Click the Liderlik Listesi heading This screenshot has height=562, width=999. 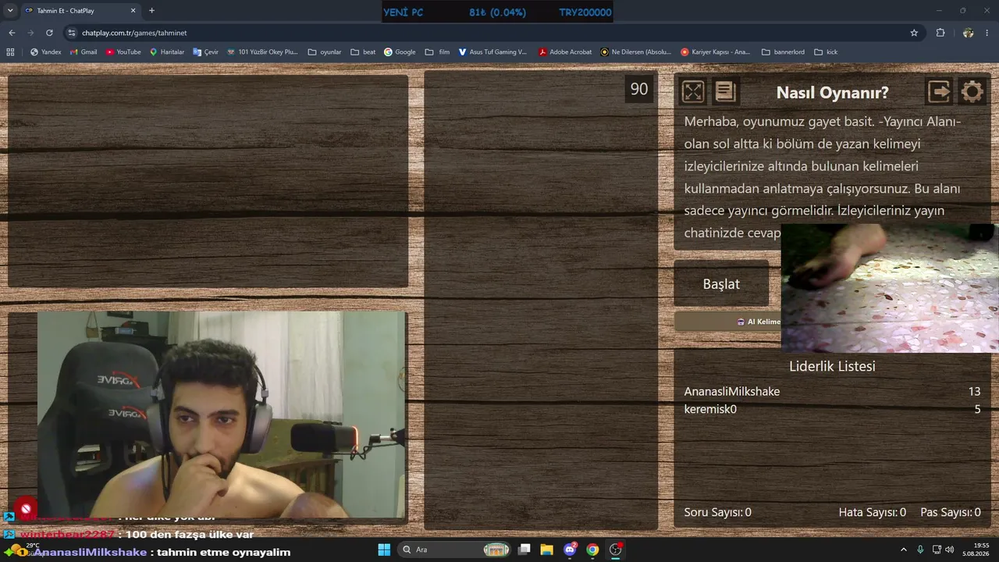coord(832,366)
